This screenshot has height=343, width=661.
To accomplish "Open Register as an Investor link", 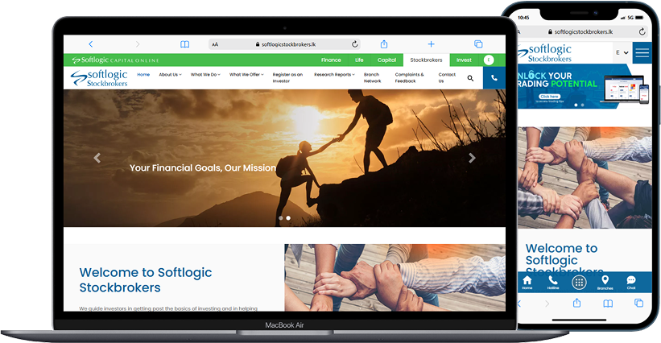I will pyautogui.click(x=287, y=77).
